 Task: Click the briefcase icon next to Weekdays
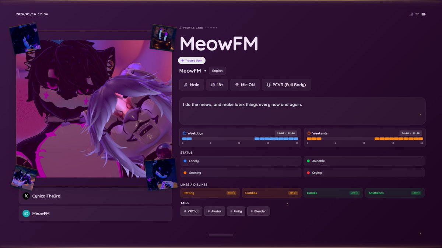point(184,133)
